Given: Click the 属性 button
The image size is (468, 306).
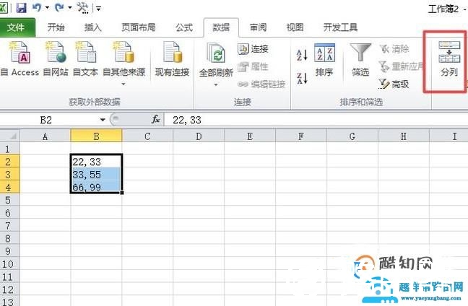Looking at the screenshot, I should [253, 66].
